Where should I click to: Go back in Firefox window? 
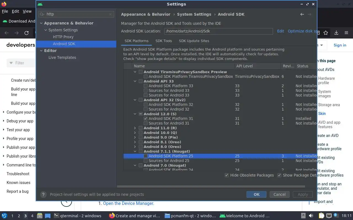click(7, 33)
